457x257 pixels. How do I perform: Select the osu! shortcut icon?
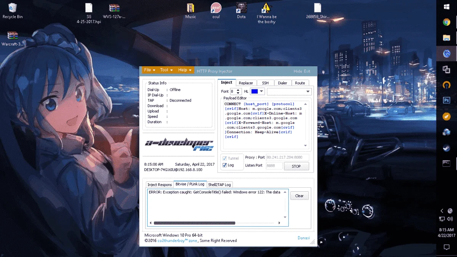coord(216,10)
